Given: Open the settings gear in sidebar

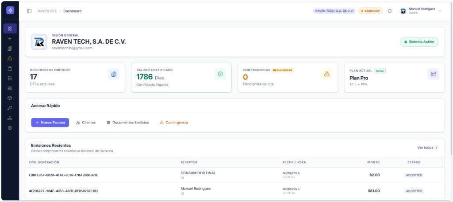Looking at the screenshot, I should click(x=10, y=127).
